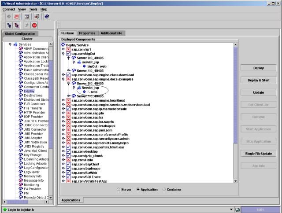The height and width of the screenshot is (213, 282).
Task: Collapse the sap.com/bigOut node
Action: pyautogui.click(x=63, y=54)
